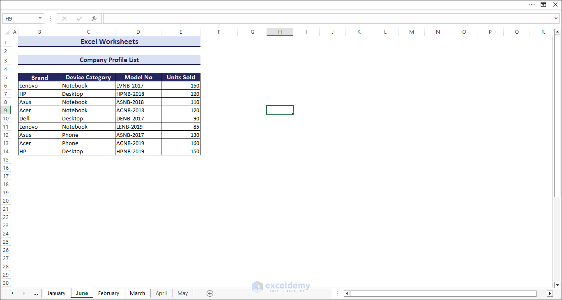Image resolution: width=562 pixels, height=300 pixels.
Task: Switch to the January sheet tab
Action: pyautogui.click(x=56, y=293)
